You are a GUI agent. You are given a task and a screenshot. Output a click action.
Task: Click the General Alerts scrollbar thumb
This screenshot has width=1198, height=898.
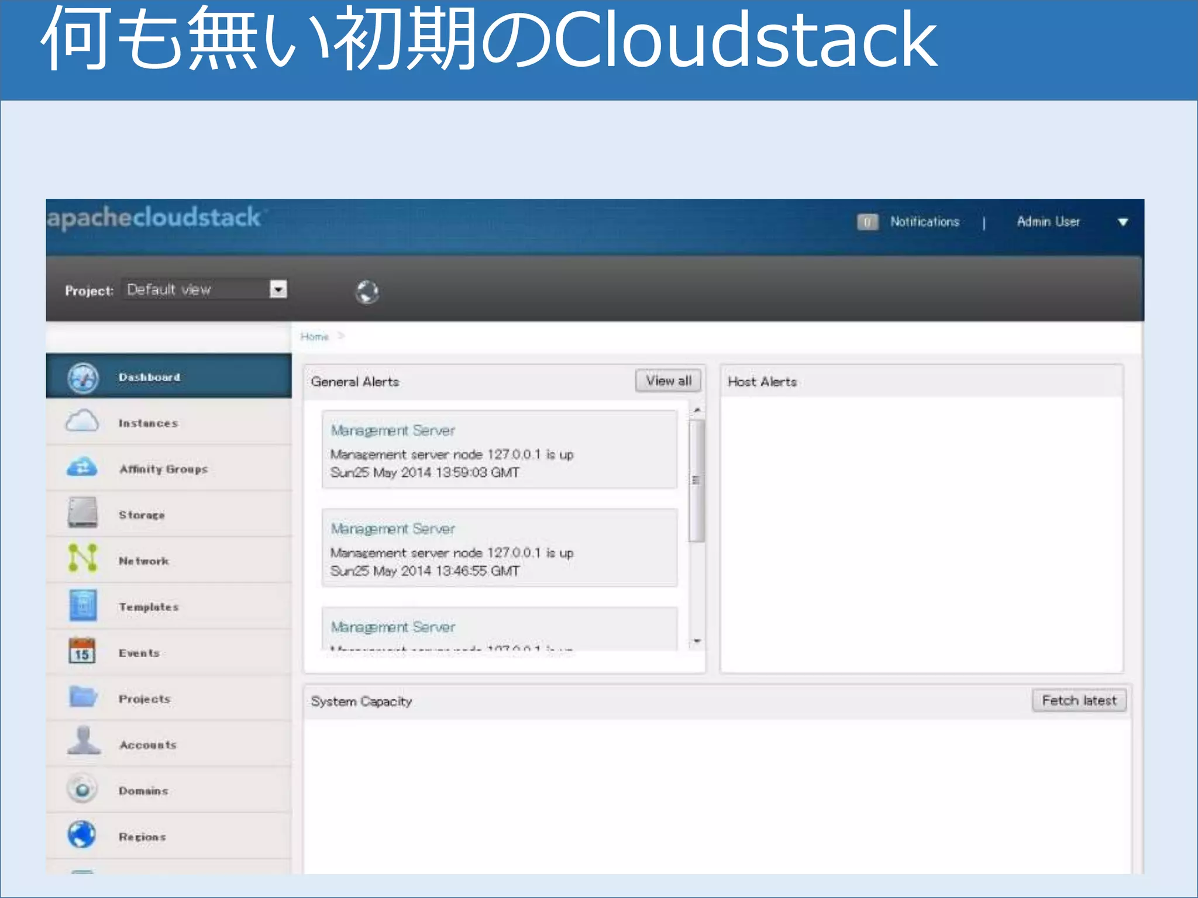pos(697,481)
